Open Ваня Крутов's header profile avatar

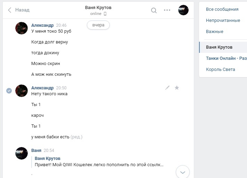tap(183, 10)
